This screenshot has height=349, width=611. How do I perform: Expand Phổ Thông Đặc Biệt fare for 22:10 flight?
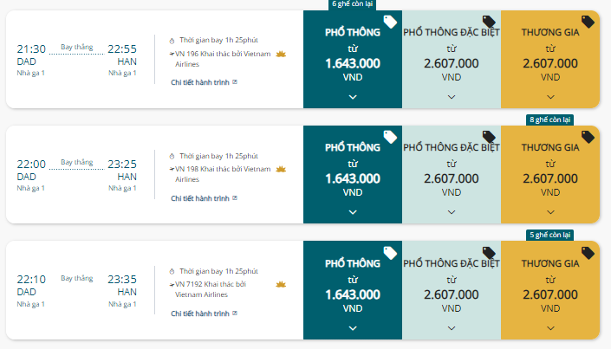[x=452, y=328]
